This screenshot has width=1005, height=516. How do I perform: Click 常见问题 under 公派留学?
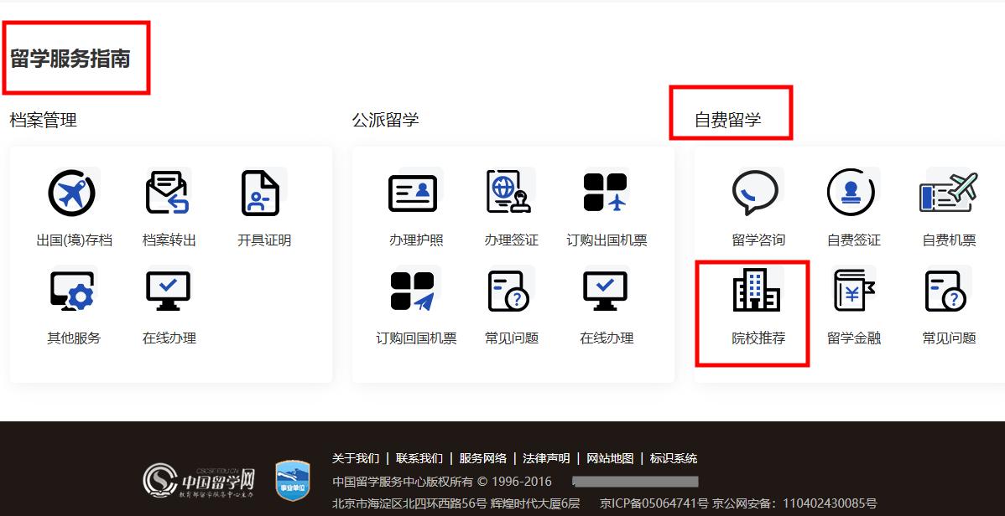coord(510,289)
